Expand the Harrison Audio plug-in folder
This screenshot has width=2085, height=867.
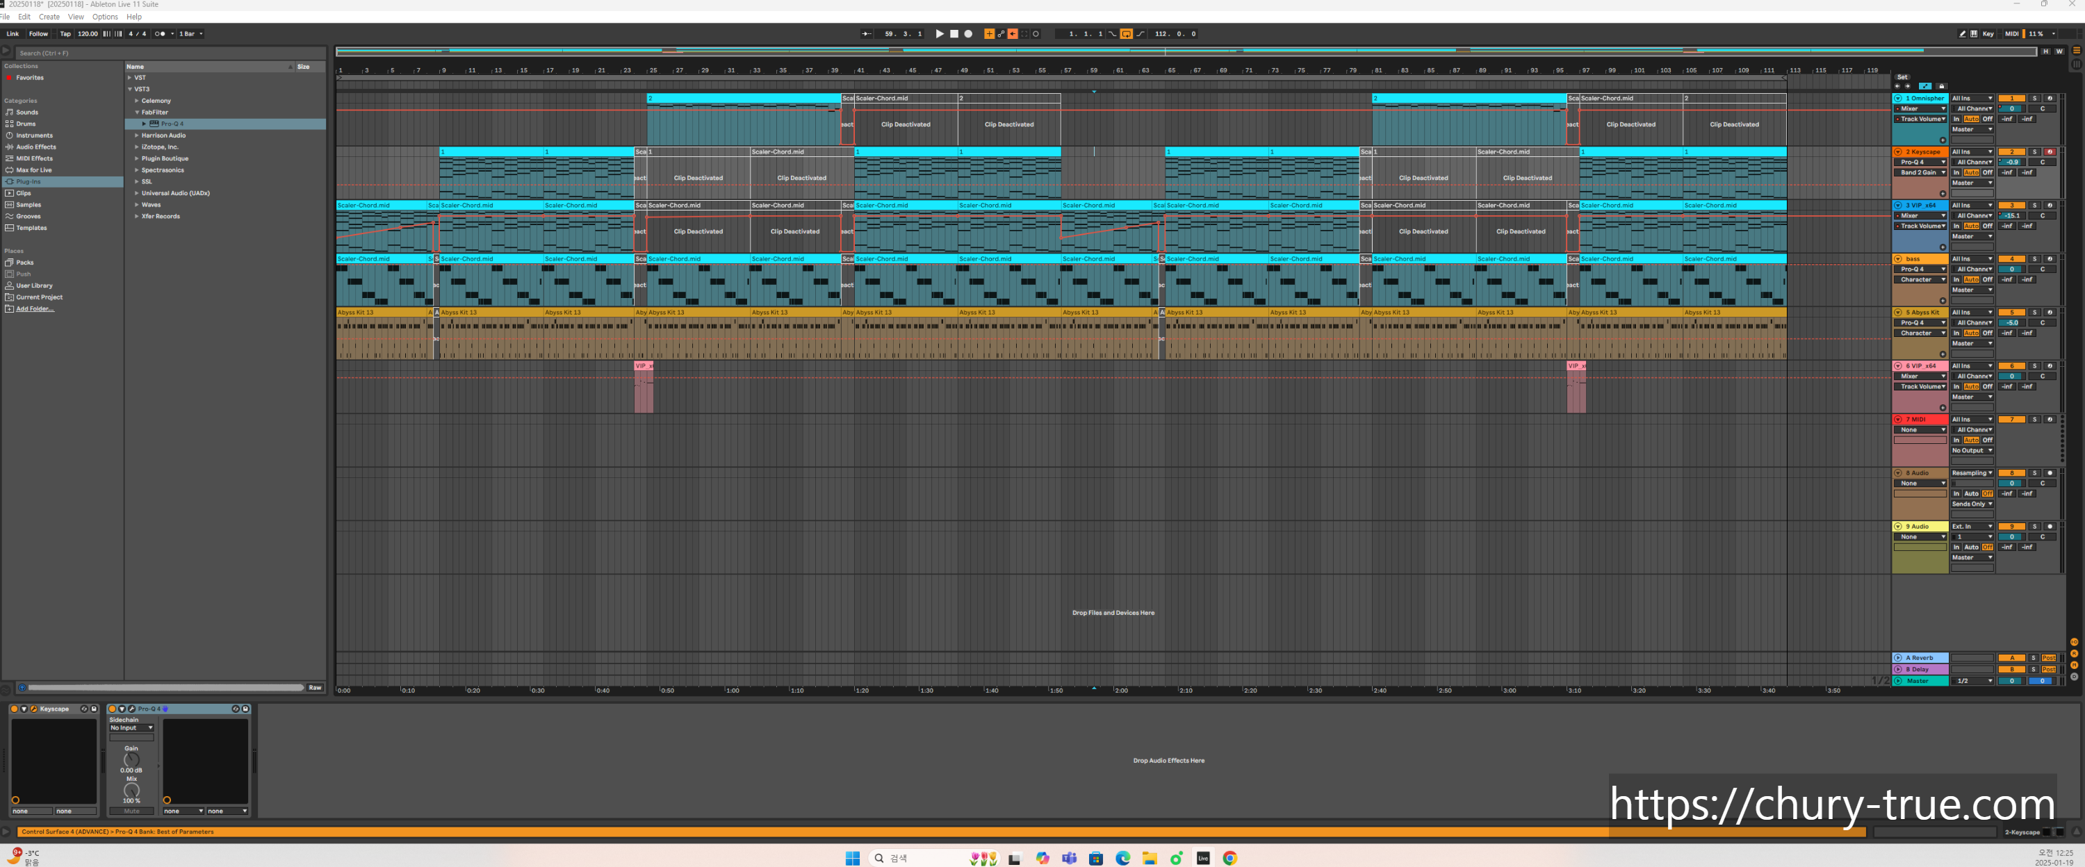click(136, 136)
